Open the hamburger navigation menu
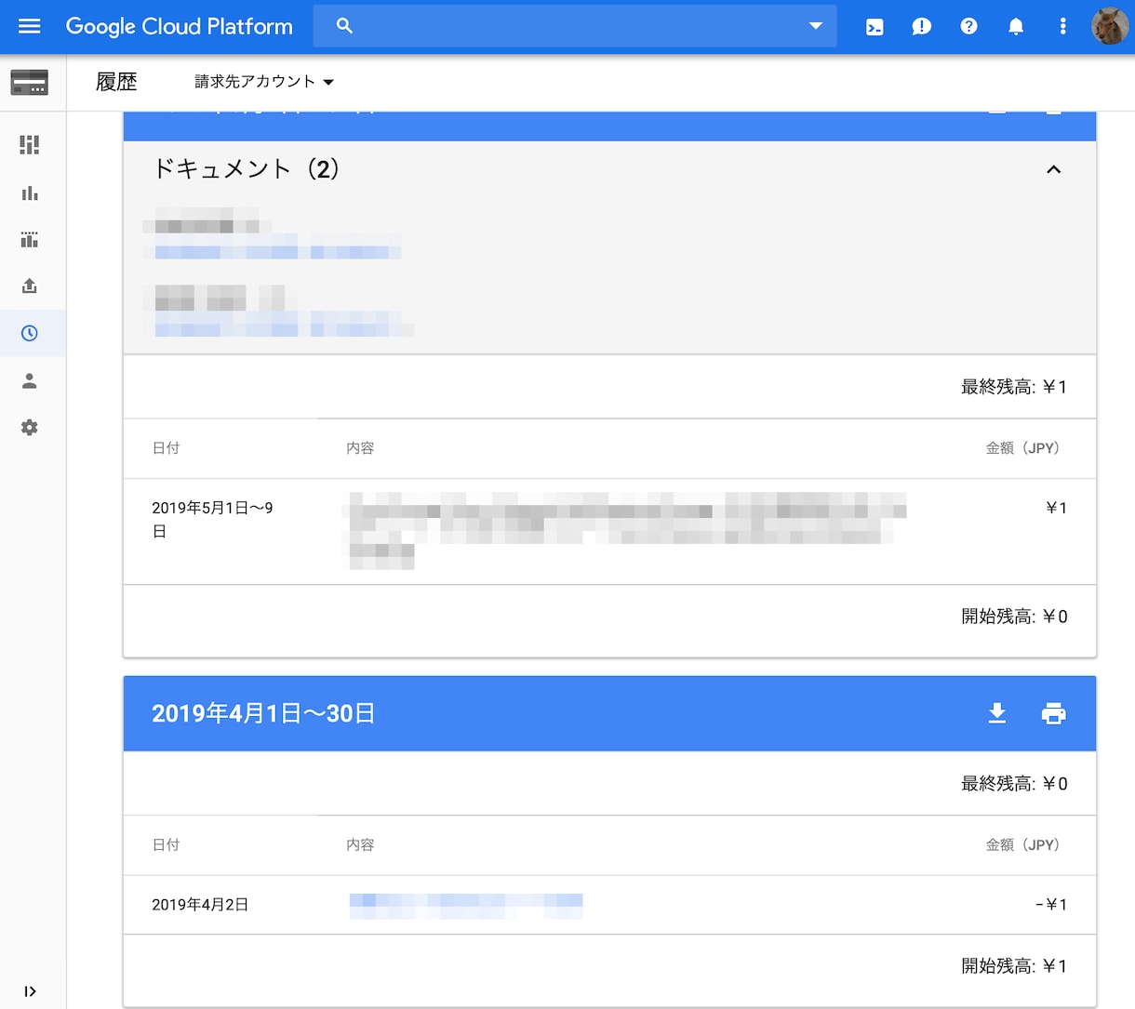The height and width of the screenshot is (1009, 1135). 30,26
